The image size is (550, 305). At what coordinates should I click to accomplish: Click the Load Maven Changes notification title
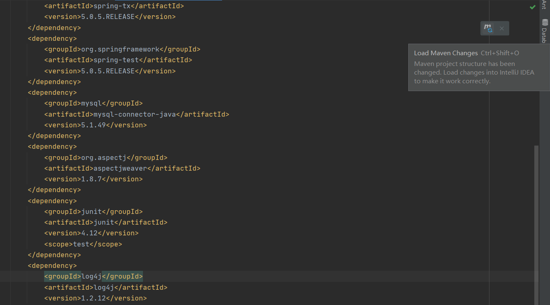[x=446, y=53]
